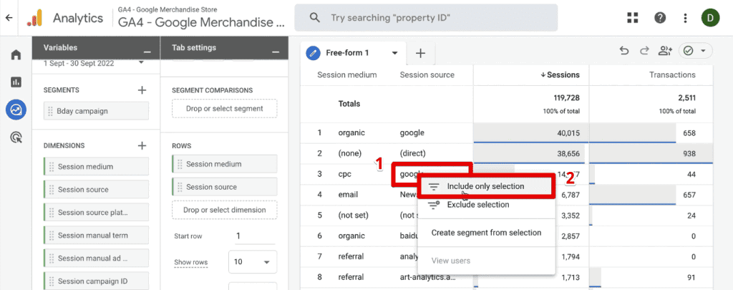Screen dimensions: 733x290
Task: Select the Free-form 1 tab
Action: click(354, 53)
